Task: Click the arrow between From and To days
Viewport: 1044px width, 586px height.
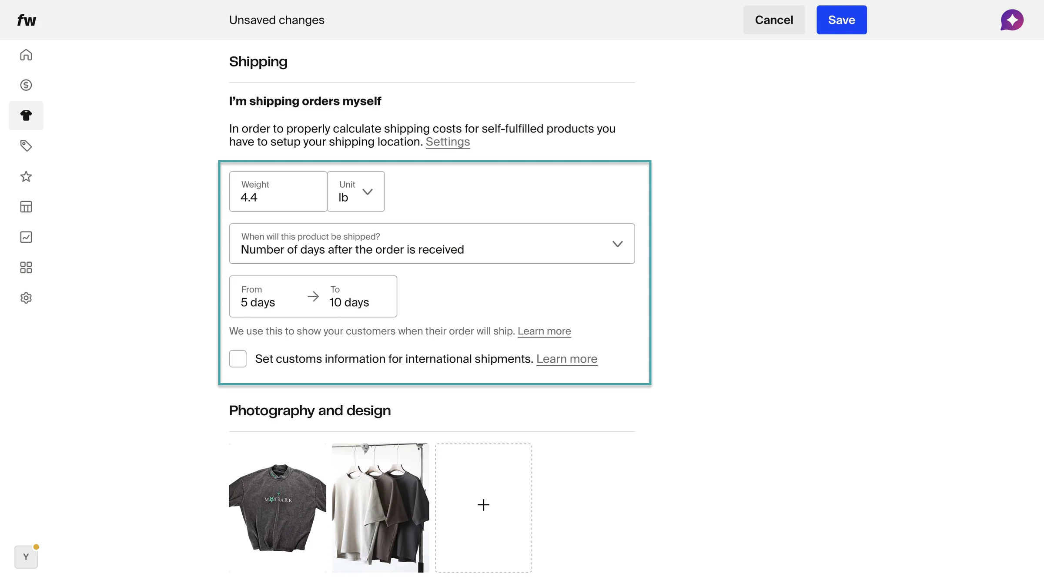Action: tap(313, 297)
